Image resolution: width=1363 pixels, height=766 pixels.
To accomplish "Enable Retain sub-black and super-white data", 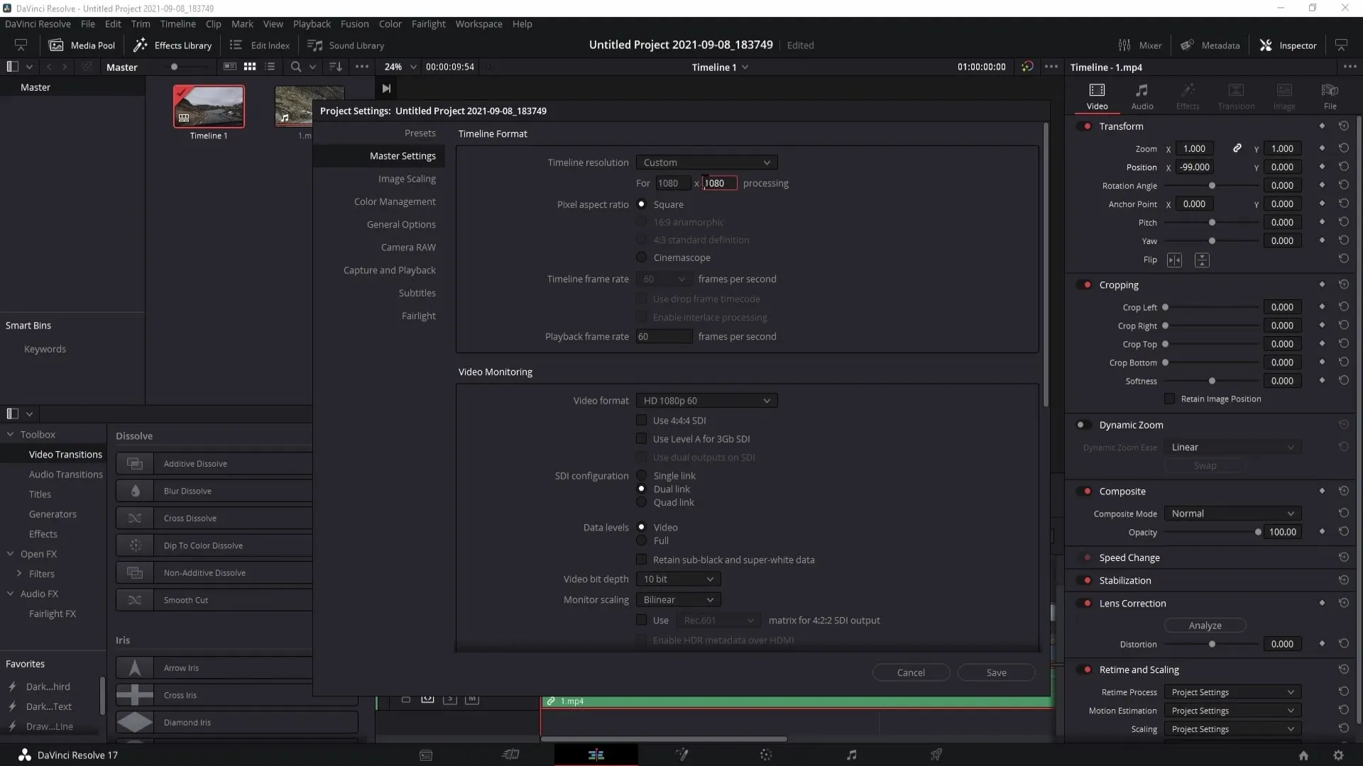I will point(641,560).
